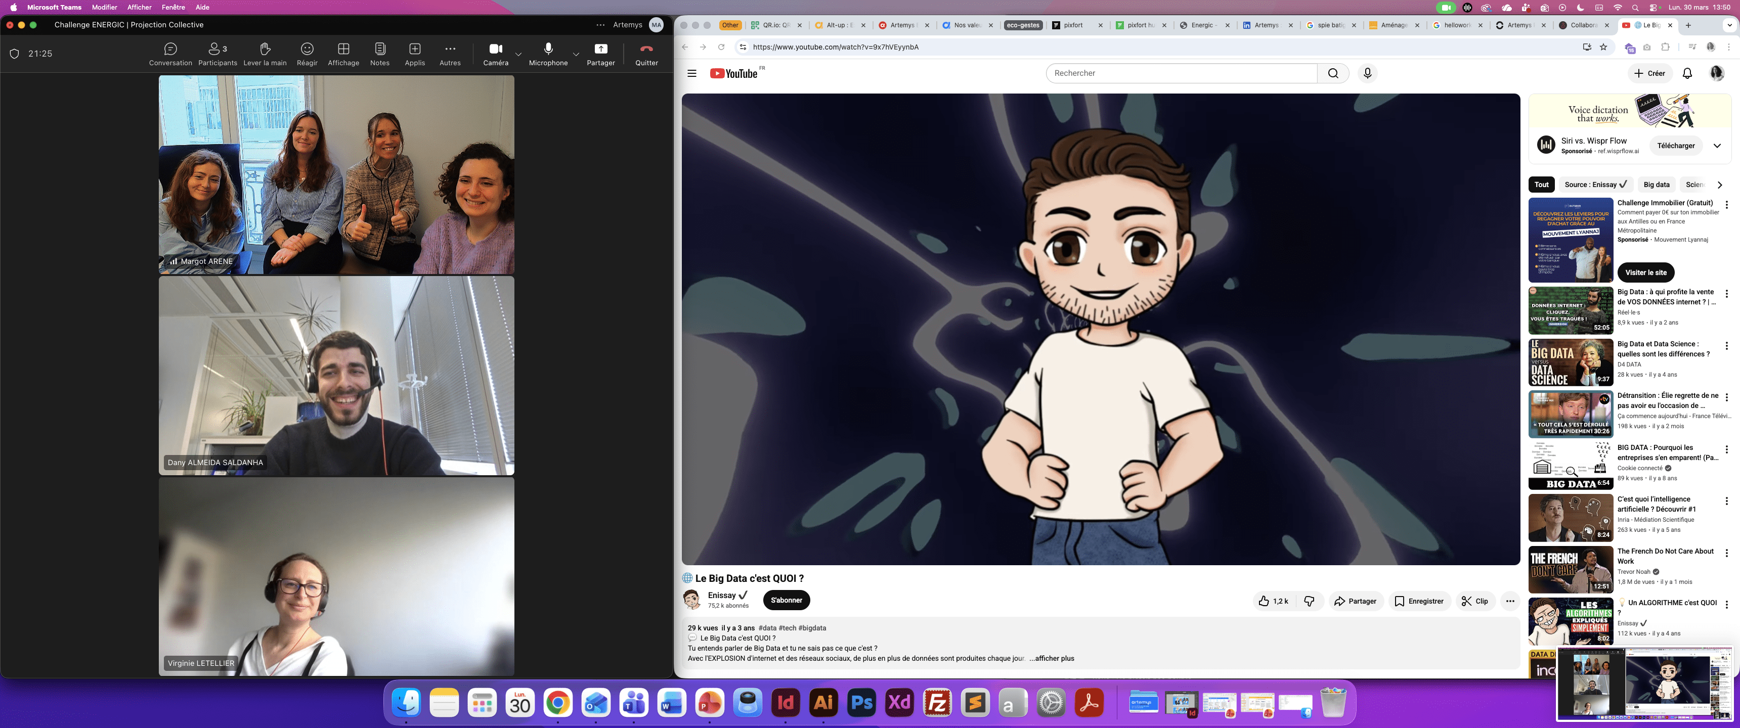Viewport: 1740px width, 728px height.
Task: Click the YouTube voice search microphone
Action: click(x=1367, y=73)
